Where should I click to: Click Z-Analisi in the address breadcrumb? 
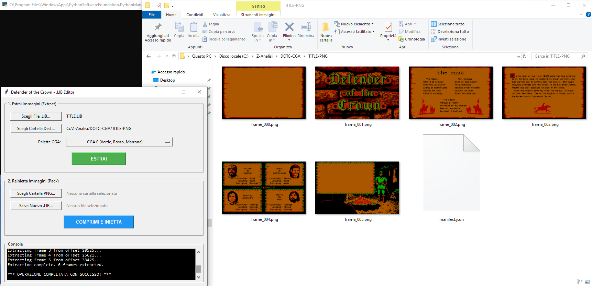click(264, 56)
